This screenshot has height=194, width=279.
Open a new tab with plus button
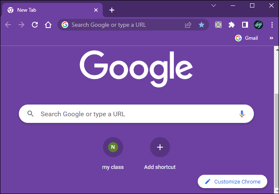[112, 10]
